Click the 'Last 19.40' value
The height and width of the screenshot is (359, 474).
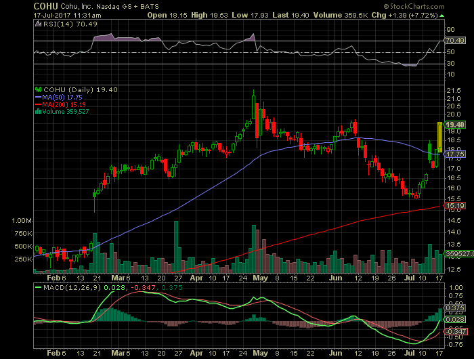click(x=290, y=15)
